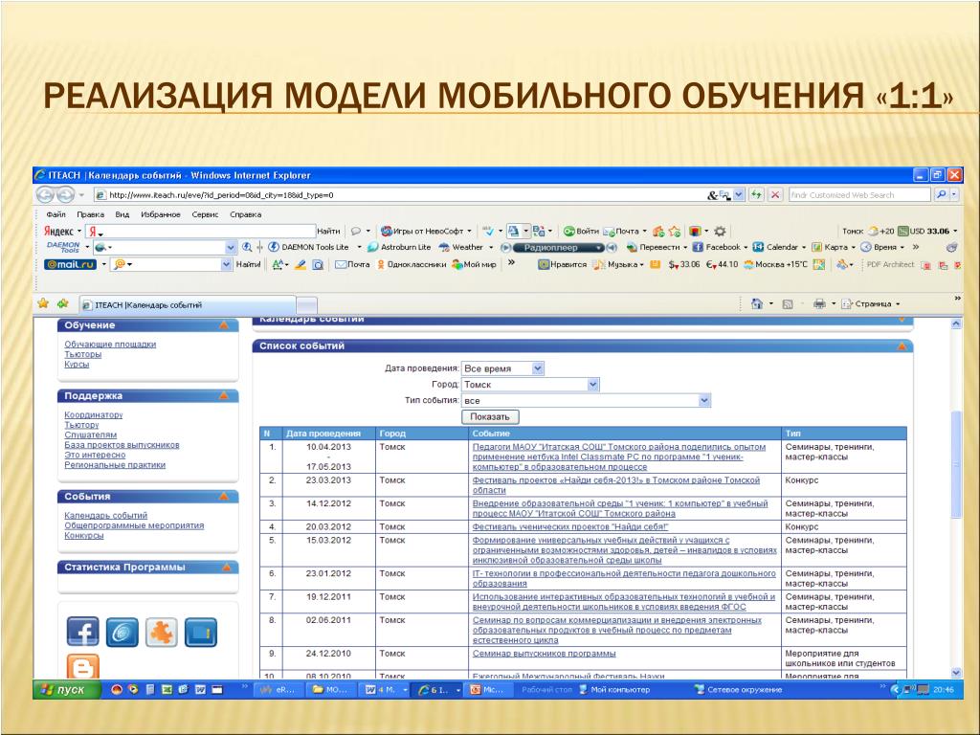
Task: Click the browser Forward arrow button
Action: point(65,194)
